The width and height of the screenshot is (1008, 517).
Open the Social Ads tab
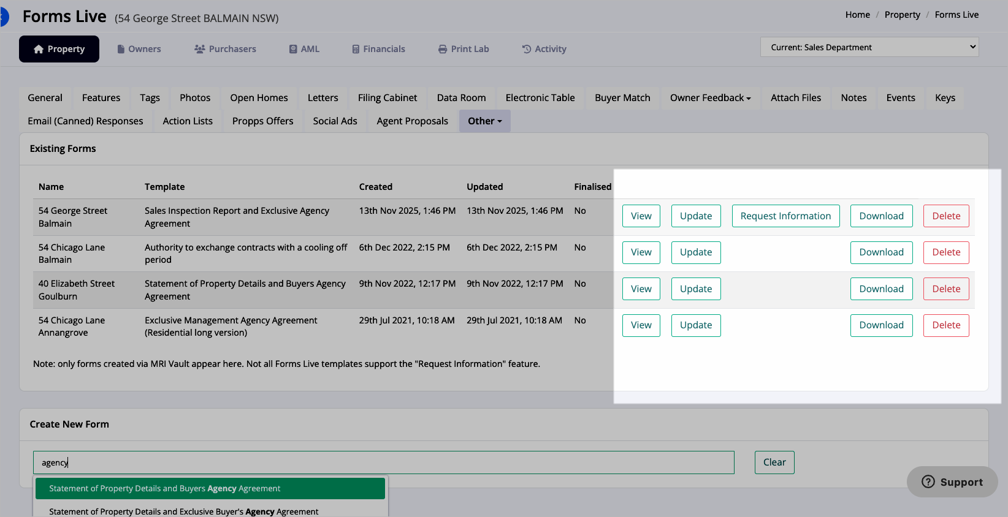pyautogui.click(x=335, y=121)
